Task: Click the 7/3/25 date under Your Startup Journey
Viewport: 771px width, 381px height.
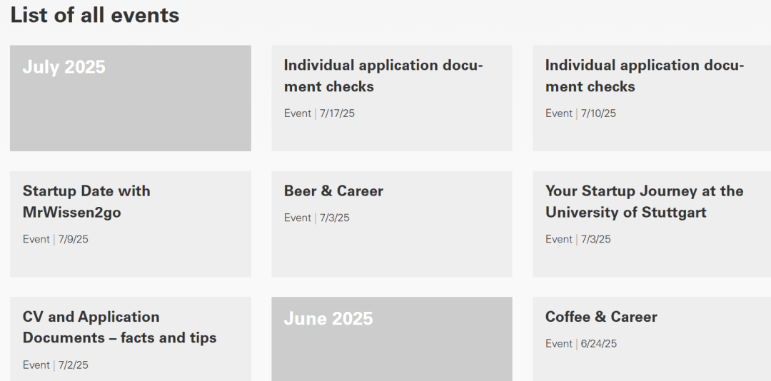Action: click(x=596, y=239)
